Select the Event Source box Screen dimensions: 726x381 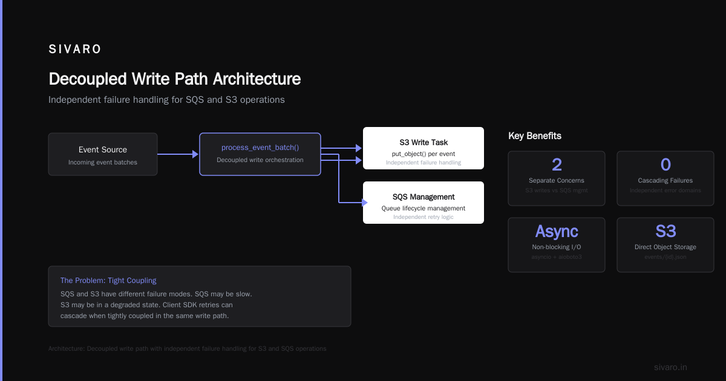pyautogui.click(x=103, y=154)
